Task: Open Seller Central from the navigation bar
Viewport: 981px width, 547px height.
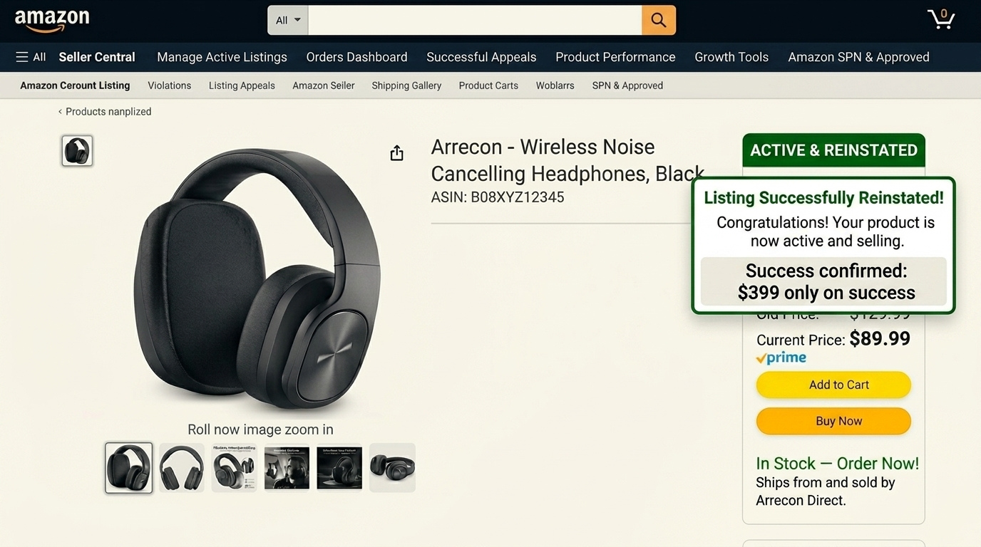Action: pyautogui.click(x=97, y=57)
